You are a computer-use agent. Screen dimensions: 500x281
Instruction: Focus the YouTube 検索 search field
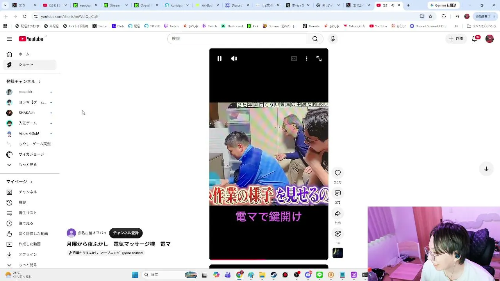pyautogui.click(x=237, y=39)
